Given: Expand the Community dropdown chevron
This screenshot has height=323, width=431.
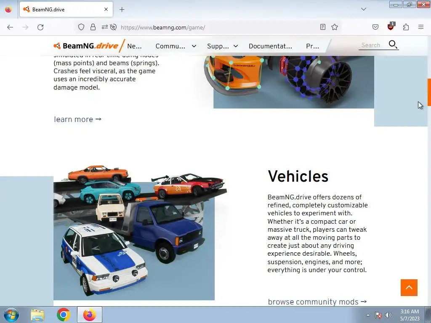Looking at the screenshot, I should tap(194, 46).
